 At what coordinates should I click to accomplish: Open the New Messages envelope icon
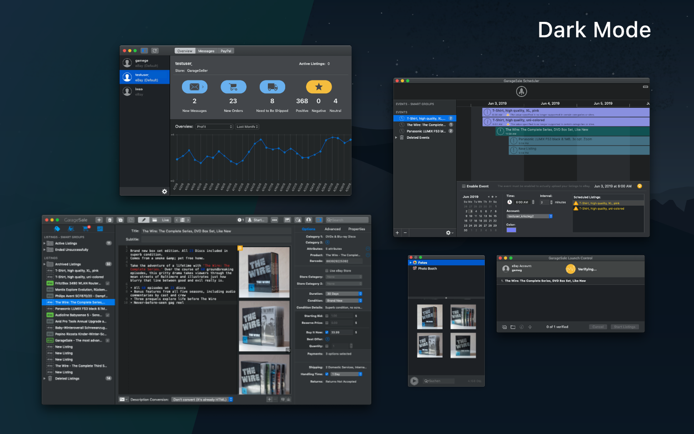pos(195,87)
